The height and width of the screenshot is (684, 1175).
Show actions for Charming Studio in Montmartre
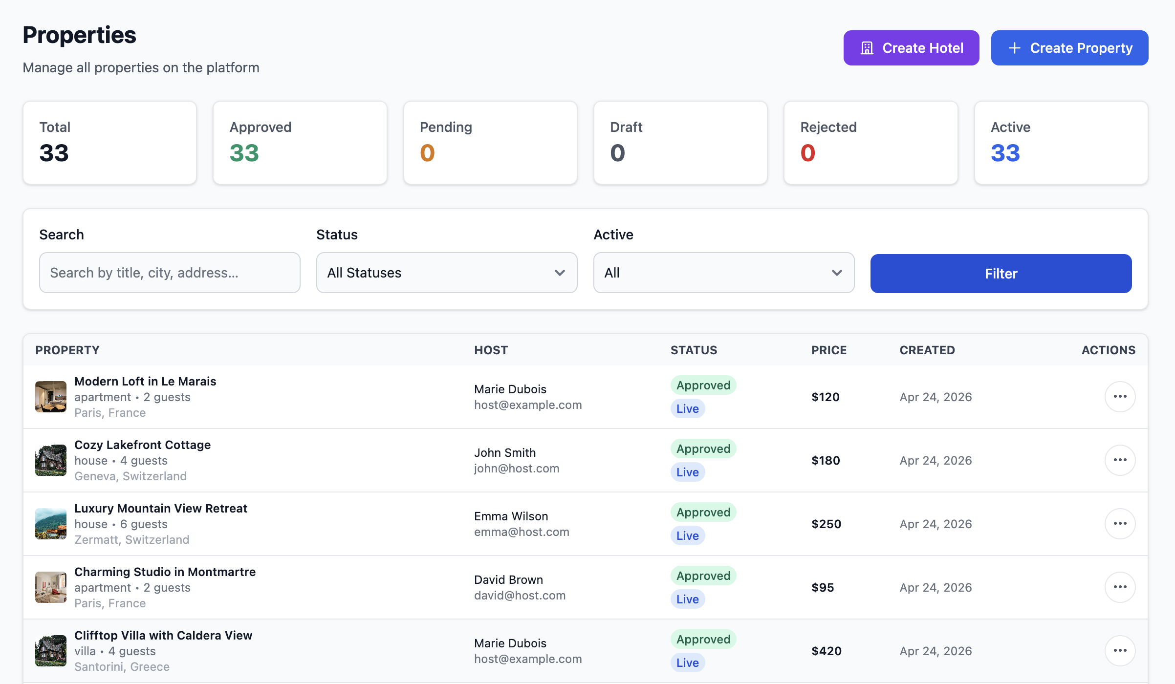pyautogui.click(x=1120, y=587)
